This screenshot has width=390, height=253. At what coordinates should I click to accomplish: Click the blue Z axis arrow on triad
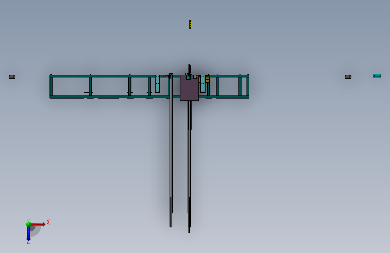[28, 234]
